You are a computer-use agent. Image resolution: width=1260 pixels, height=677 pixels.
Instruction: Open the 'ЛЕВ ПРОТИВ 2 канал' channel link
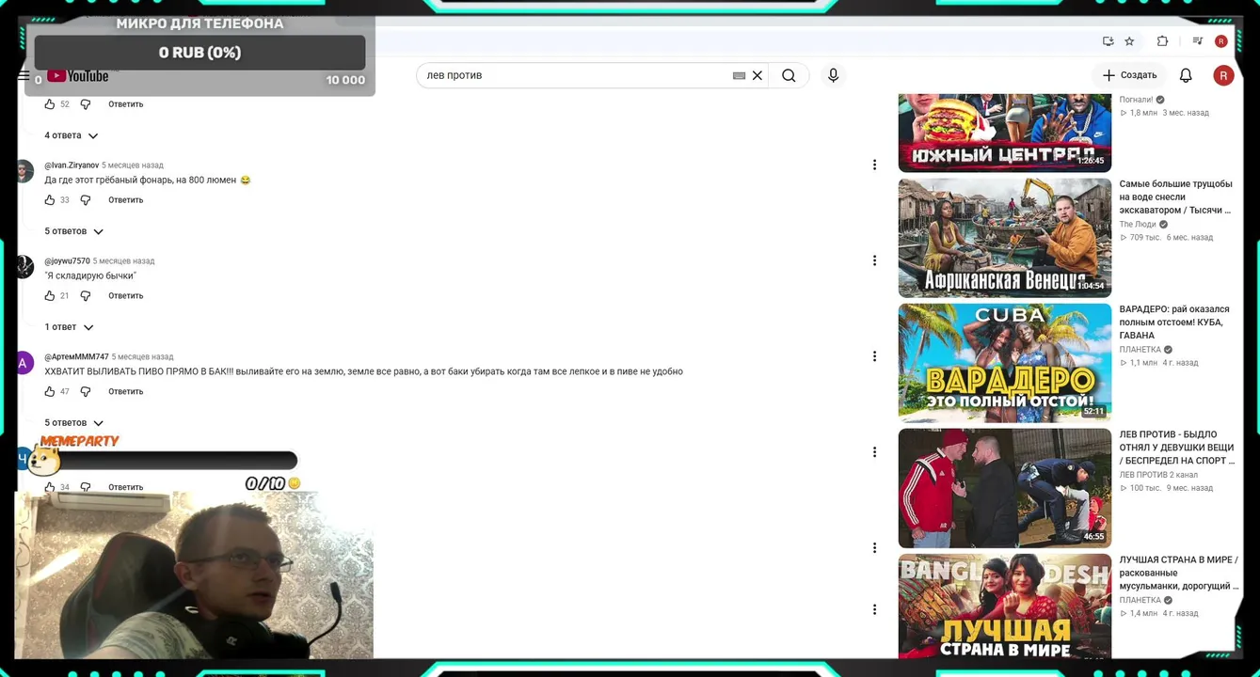[x=1158, y=475]
